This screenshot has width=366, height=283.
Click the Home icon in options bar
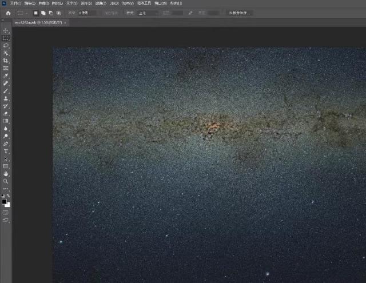pyautogui.click(x=8, y=13)
